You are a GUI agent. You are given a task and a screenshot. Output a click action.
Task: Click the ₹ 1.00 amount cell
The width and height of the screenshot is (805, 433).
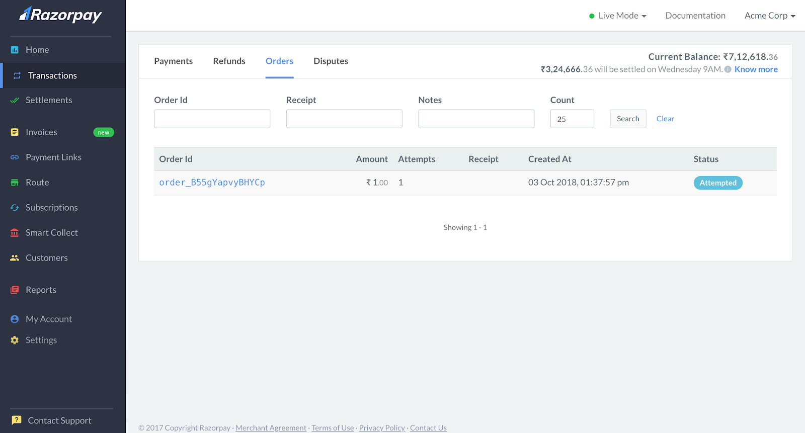(x=377, y=183)
